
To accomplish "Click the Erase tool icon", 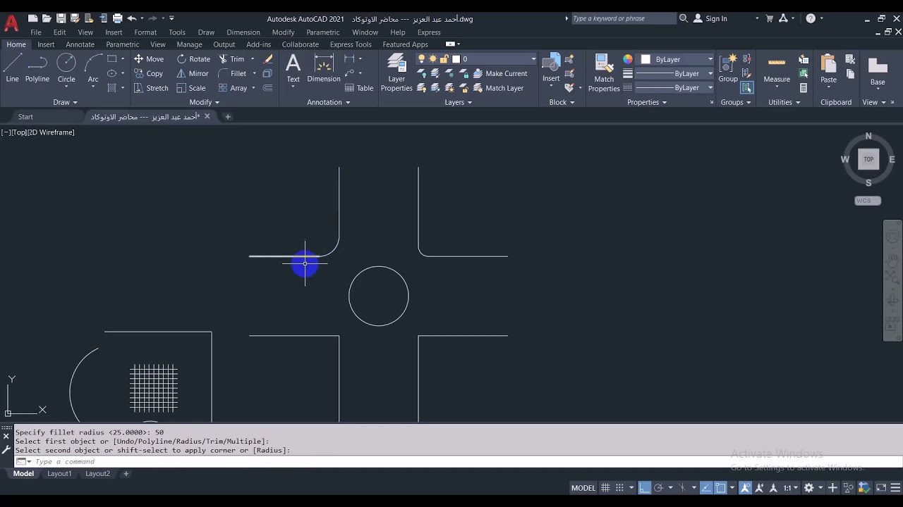I will tap(268, 59).
